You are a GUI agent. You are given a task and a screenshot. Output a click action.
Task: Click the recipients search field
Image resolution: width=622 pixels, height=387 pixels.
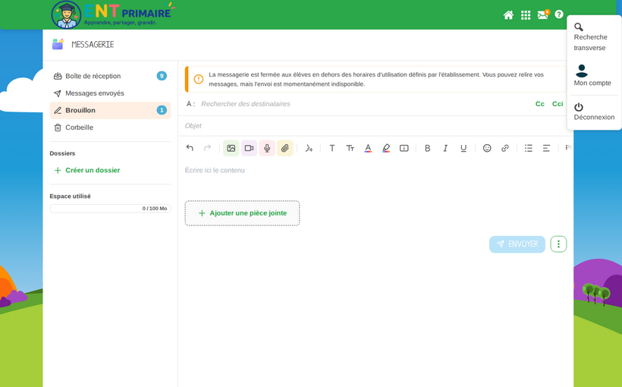click(365, 104)
